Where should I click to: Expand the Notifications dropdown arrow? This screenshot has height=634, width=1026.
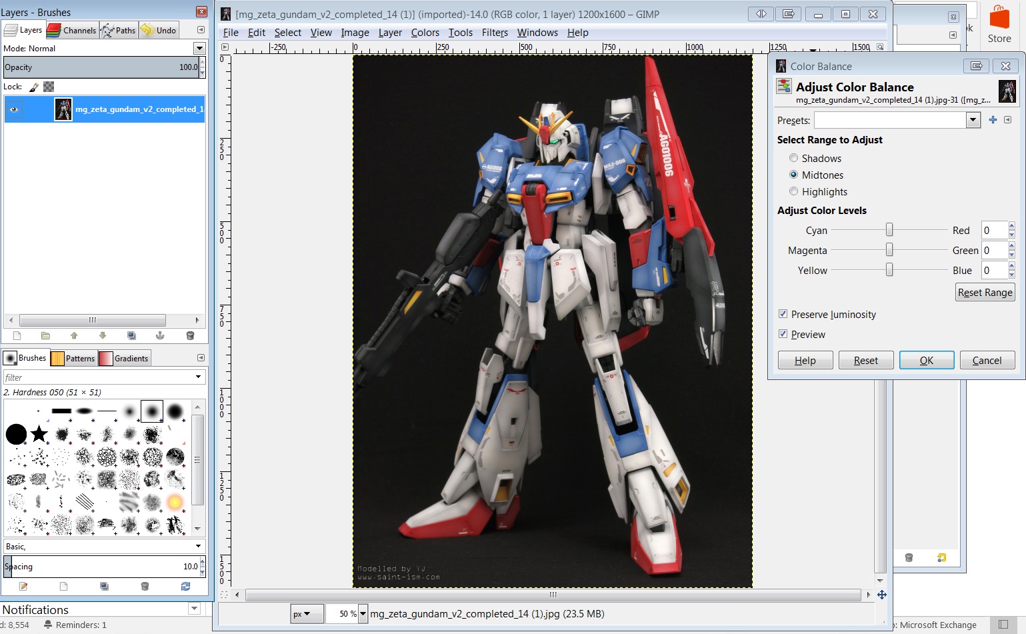(x=194, y=608)
